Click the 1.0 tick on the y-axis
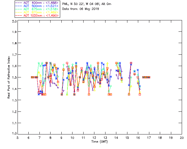This screenshot has width=187, height=149. (x=14, y=134)
